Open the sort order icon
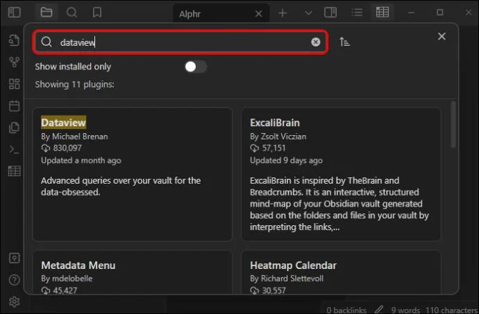This screenshot has width=479, height=314. 344,42
